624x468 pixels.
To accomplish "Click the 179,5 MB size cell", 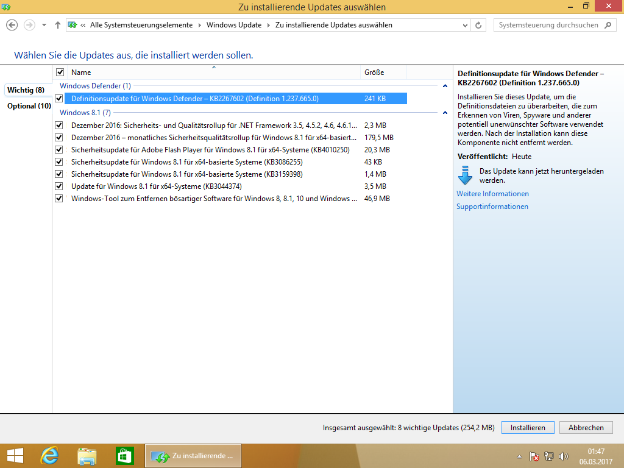I will point(379,138).
